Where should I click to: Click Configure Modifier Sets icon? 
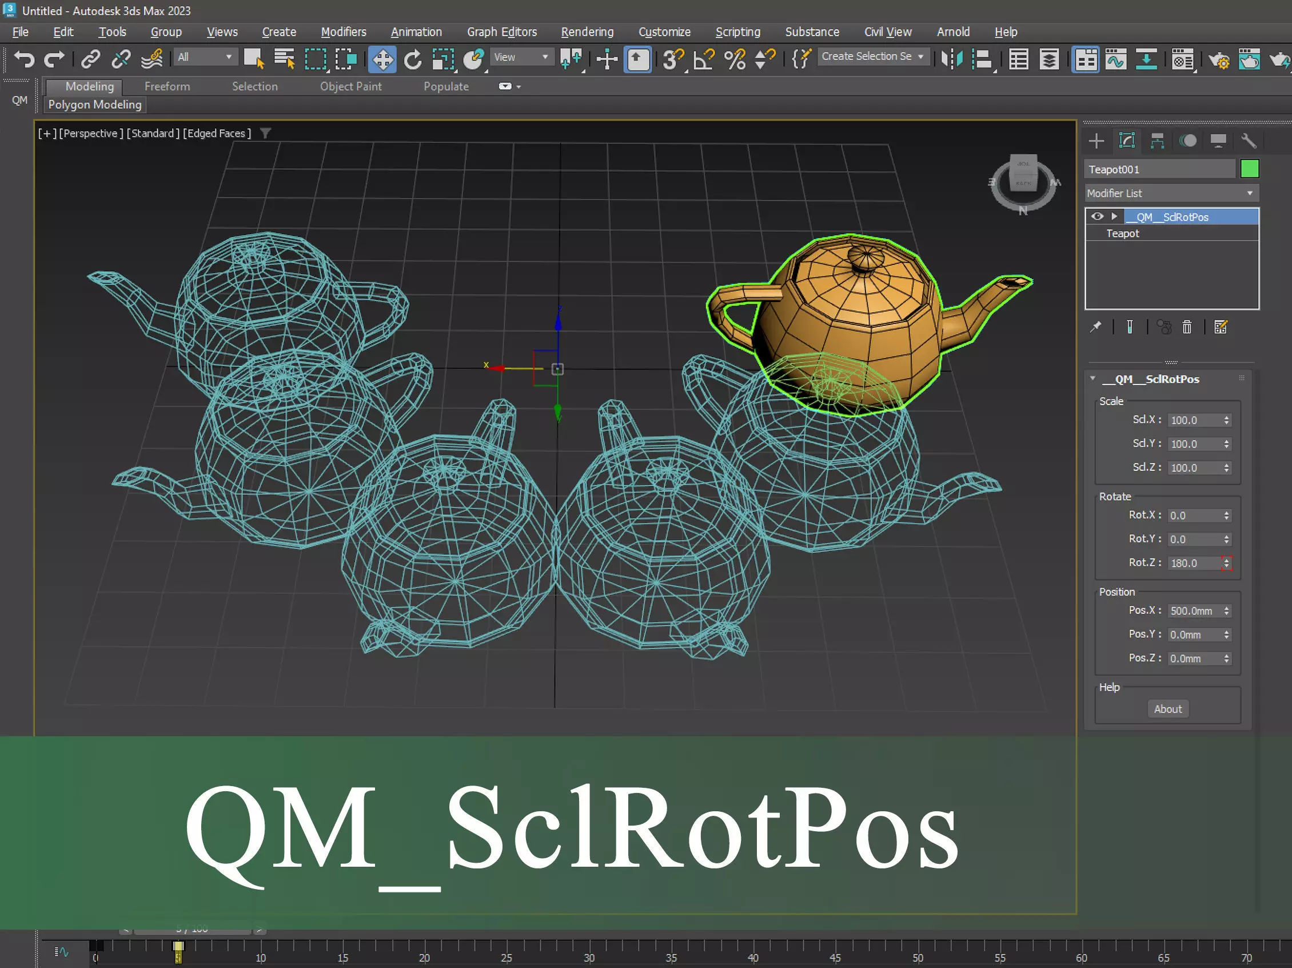pyautogui.click(x=1220, y=327)
